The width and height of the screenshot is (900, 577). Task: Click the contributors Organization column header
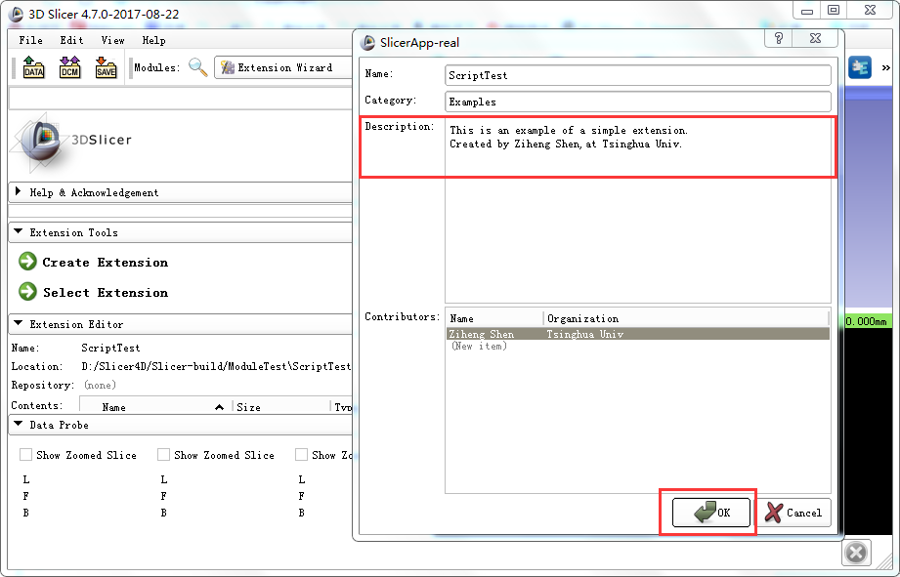click(686, 318)
